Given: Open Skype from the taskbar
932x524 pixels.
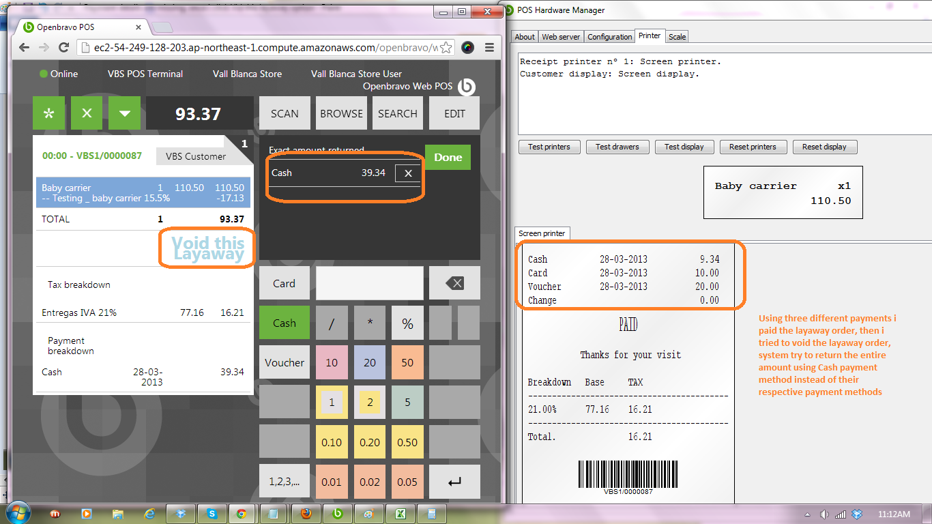Looking at the screenshot, I should [x=212, y=514].
